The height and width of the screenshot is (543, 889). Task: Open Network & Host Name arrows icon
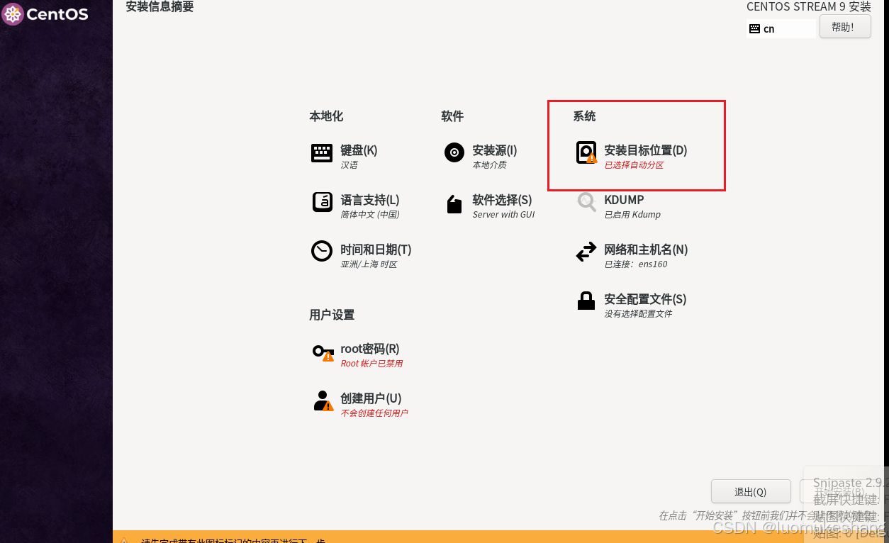click(x=586, y=252)
